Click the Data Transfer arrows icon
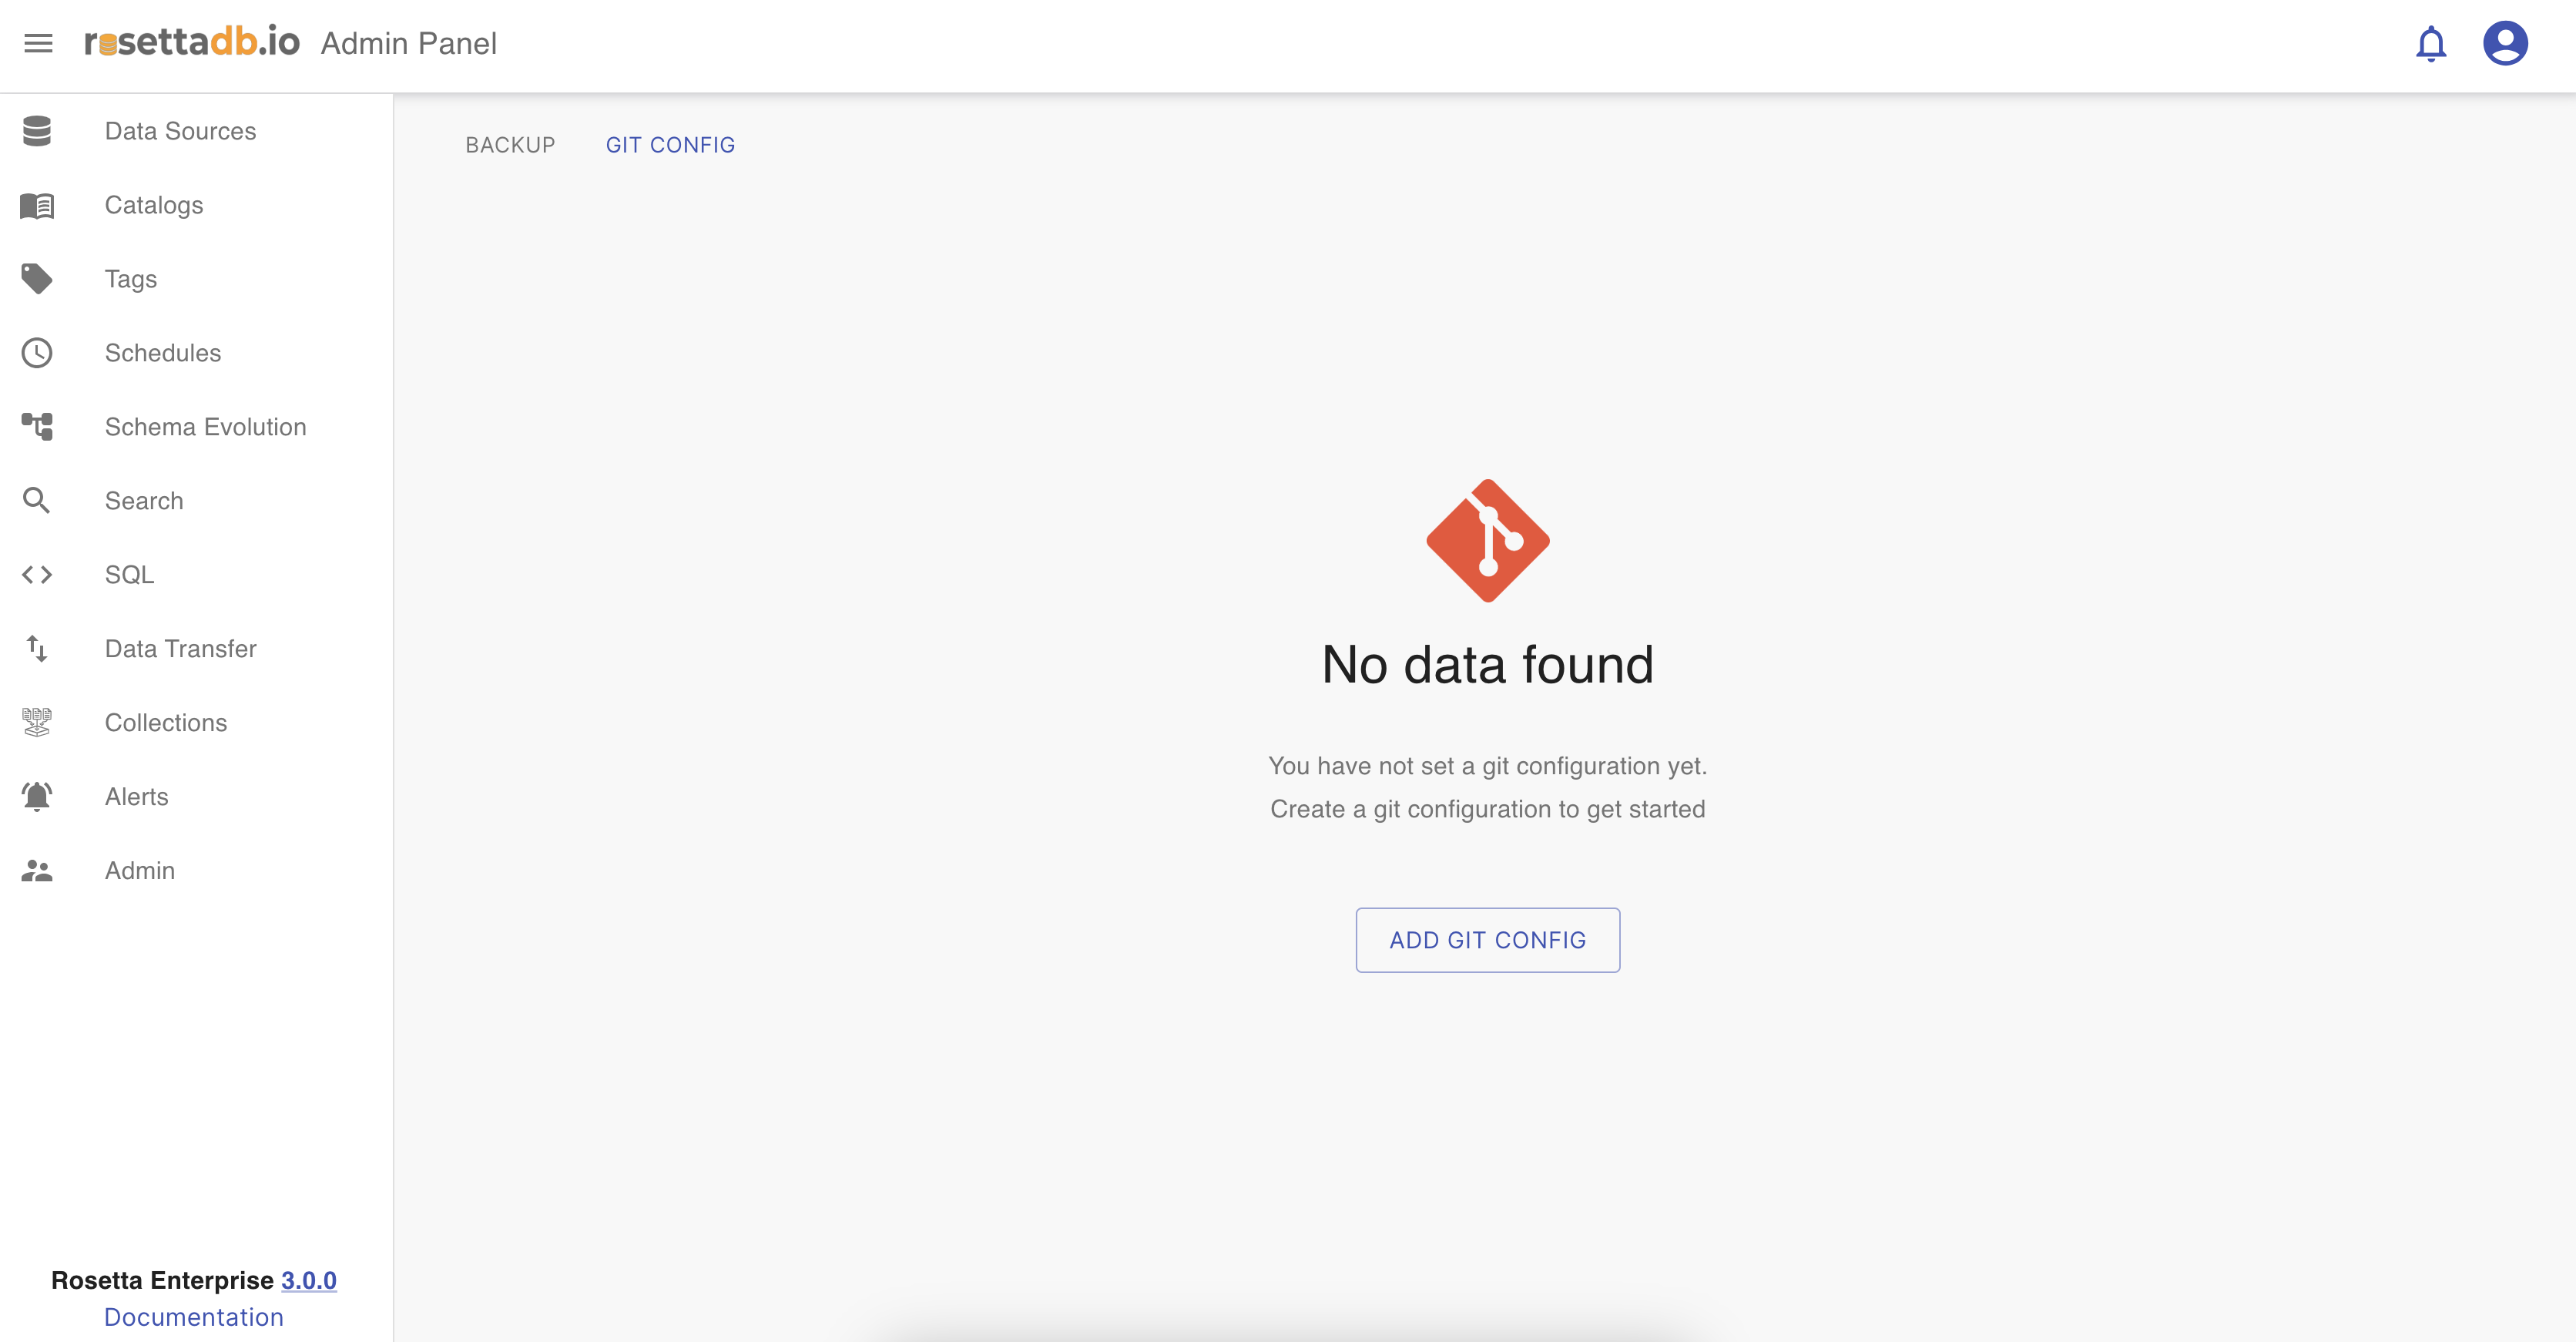 37,649
